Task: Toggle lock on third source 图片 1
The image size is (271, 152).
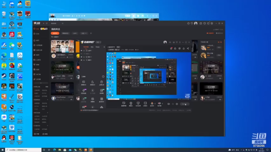Action: click(x=84, y=57)
